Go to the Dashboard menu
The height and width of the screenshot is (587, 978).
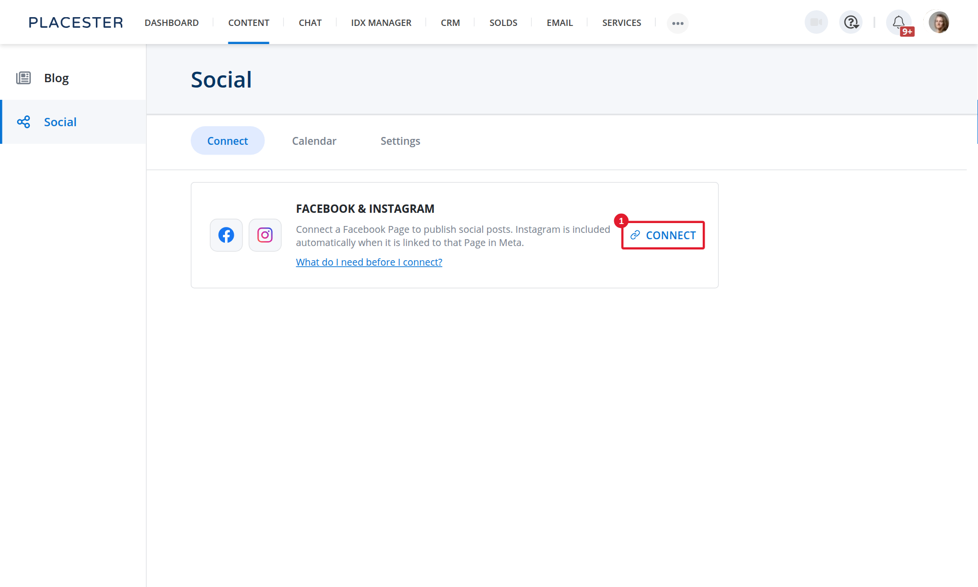coord(172,23)
